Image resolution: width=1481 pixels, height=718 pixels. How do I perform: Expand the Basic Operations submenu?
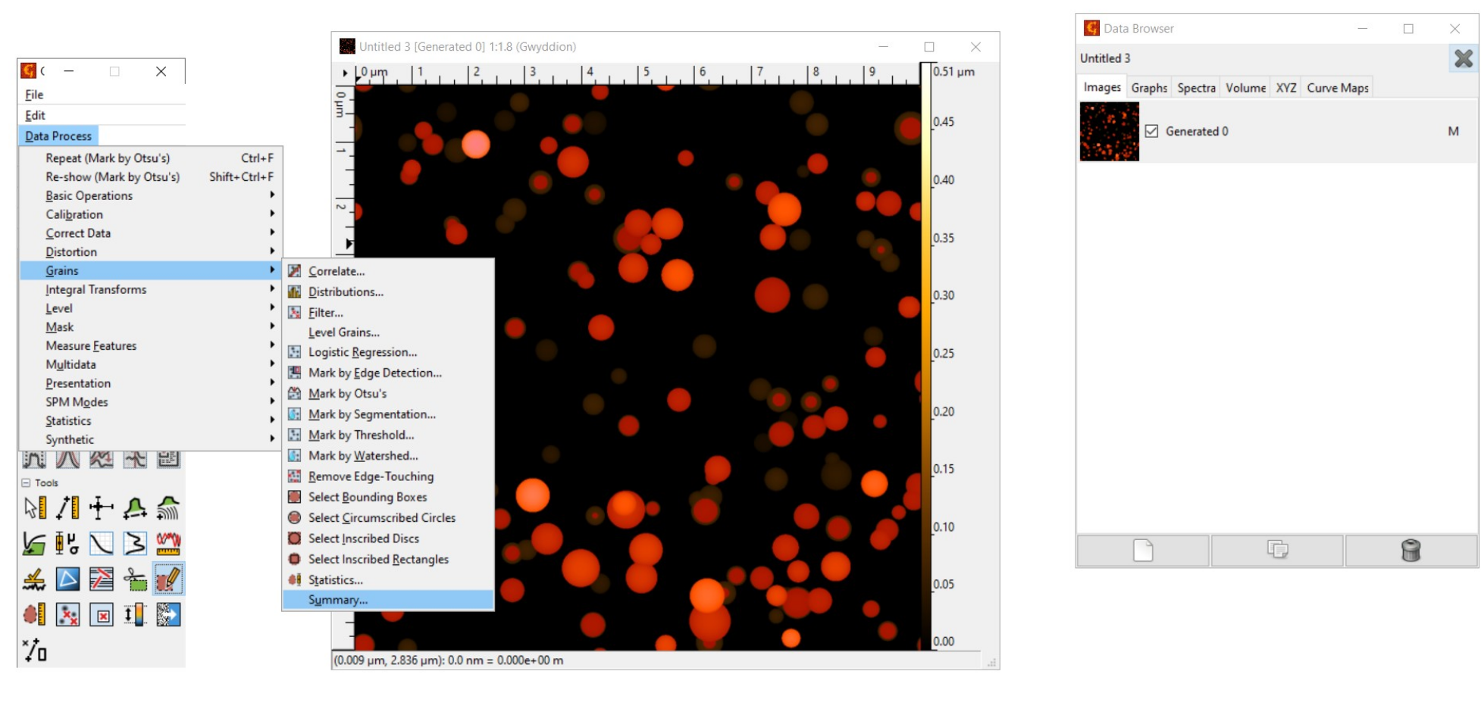(152, 195)
